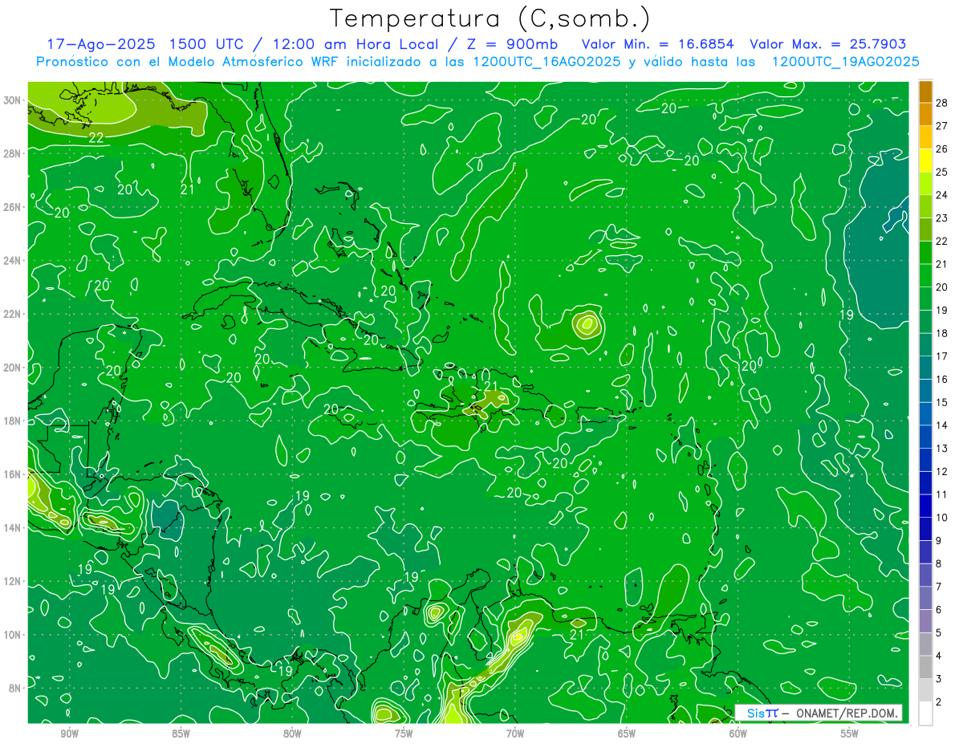Click the "85W" longitude axis label
The width and height of the screenshot is (963, 744).
click(181, 734)
